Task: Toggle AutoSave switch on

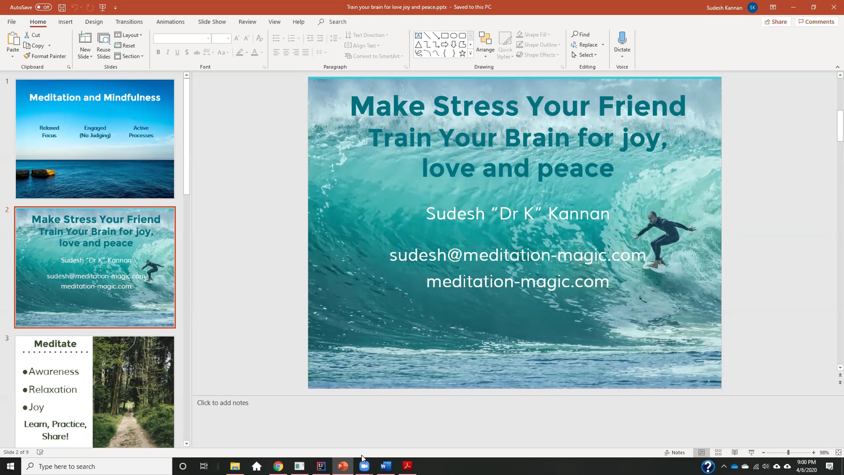Action: (43, 7)
